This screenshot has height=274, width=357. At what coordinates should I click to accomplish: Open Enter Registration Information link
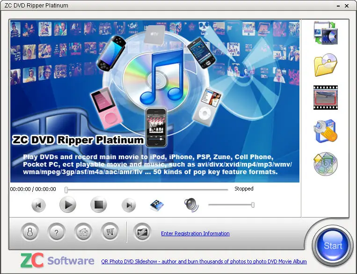tap(195, 233)
